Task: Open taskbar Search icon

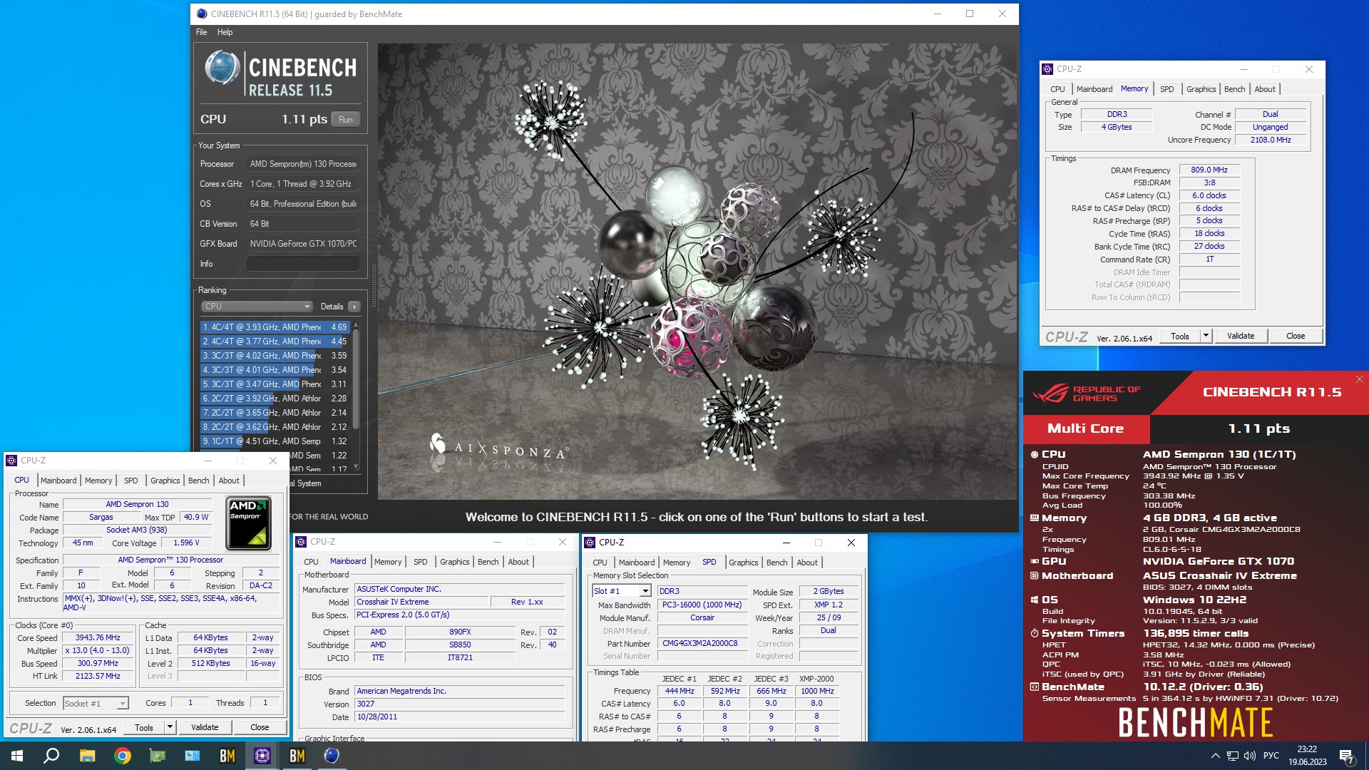Action: (51, 756)
